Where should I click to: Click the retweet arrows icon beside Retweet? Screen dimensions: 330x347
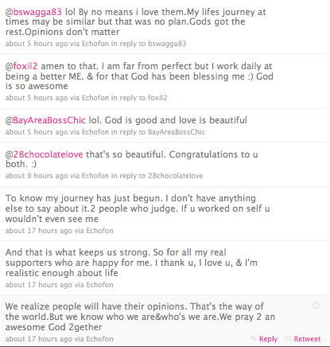288,339
